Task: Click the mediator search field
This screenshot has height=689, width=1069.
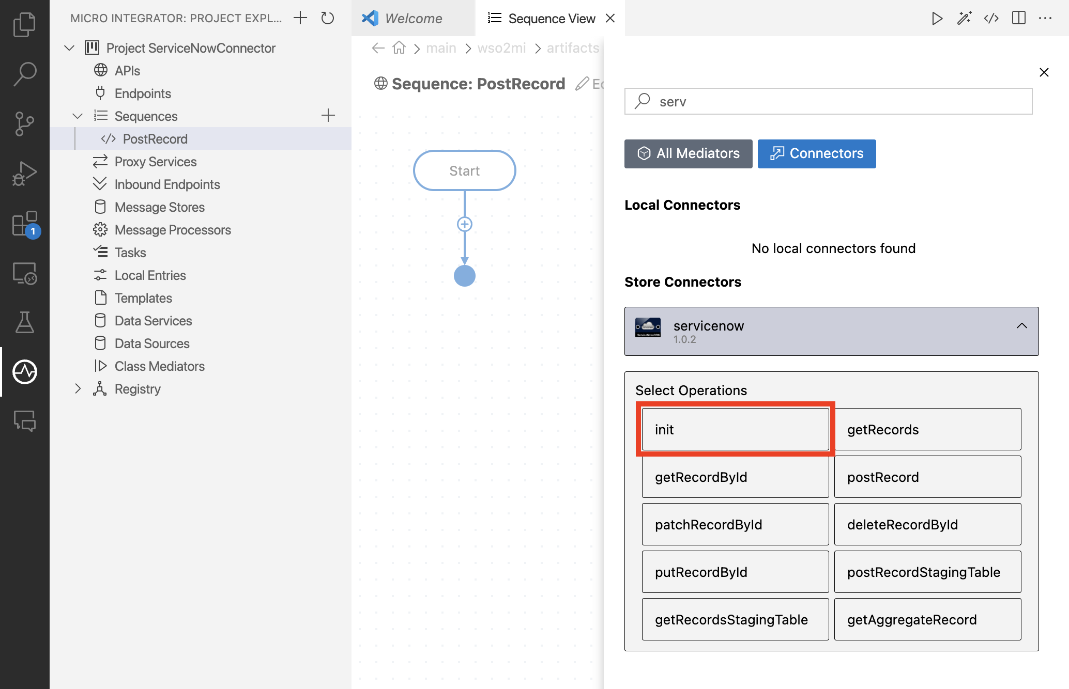Action: coord(828,101)
